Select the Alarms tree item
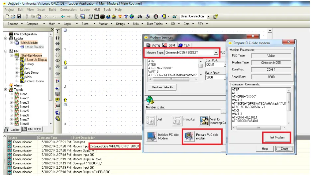 point(18,85)
